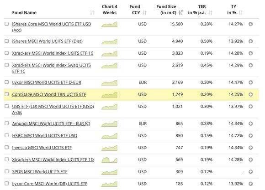Open UBS ETF (LU) MSCI World link
Viewport: 265px width, 190px height.
coord(53,109)
